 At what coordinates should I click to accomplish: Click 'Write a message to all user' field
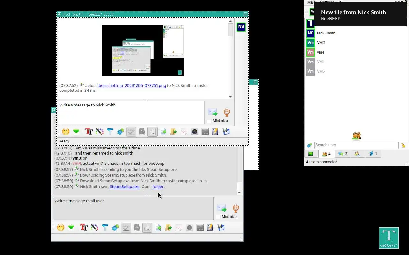point(133,208)
